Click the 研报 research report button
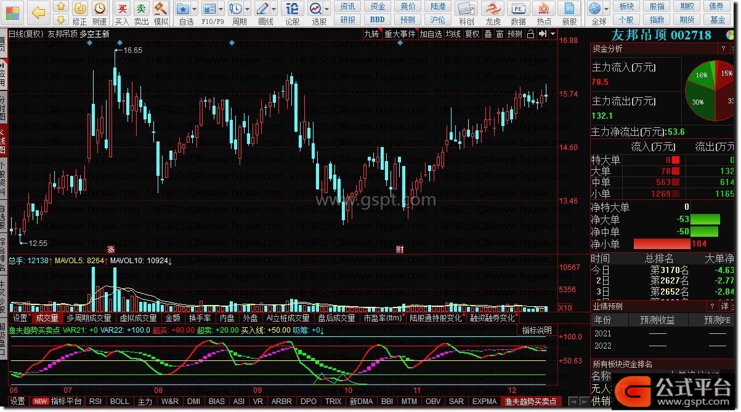The image size is (741, 412). (348, 20)
